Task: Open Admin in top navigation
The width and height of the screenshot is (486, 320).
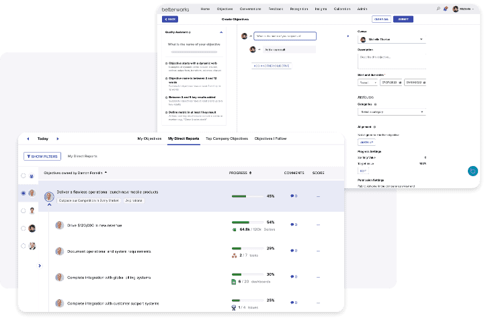Action: point(362,9)
